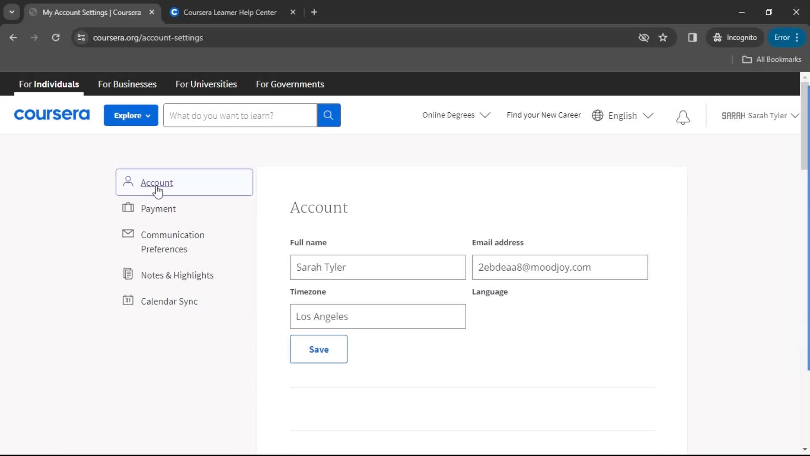Click the Payment sidebar icon

point(129,208)
